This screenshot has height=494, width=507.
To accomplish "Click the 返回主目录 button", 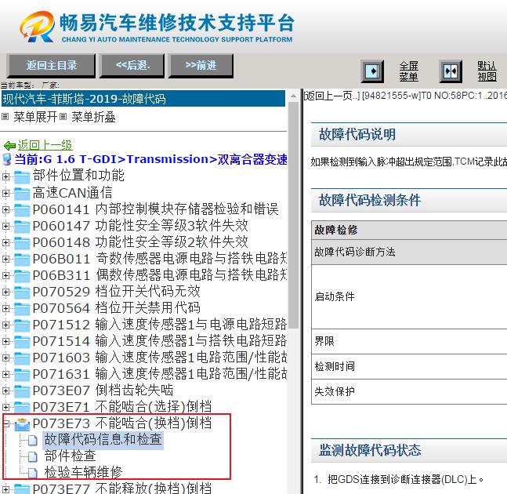I will pos(51,66).
